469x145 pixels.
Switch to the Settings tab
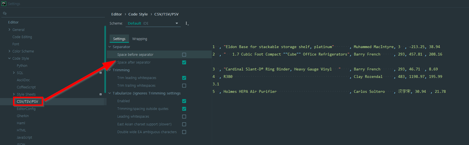(x=119, y=39)
